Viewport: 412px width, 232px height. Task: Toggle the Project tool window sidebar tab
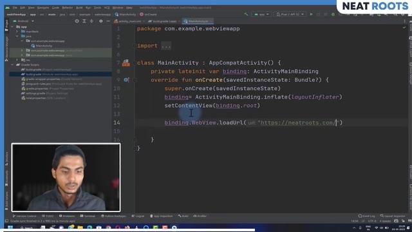pos(6,25)
